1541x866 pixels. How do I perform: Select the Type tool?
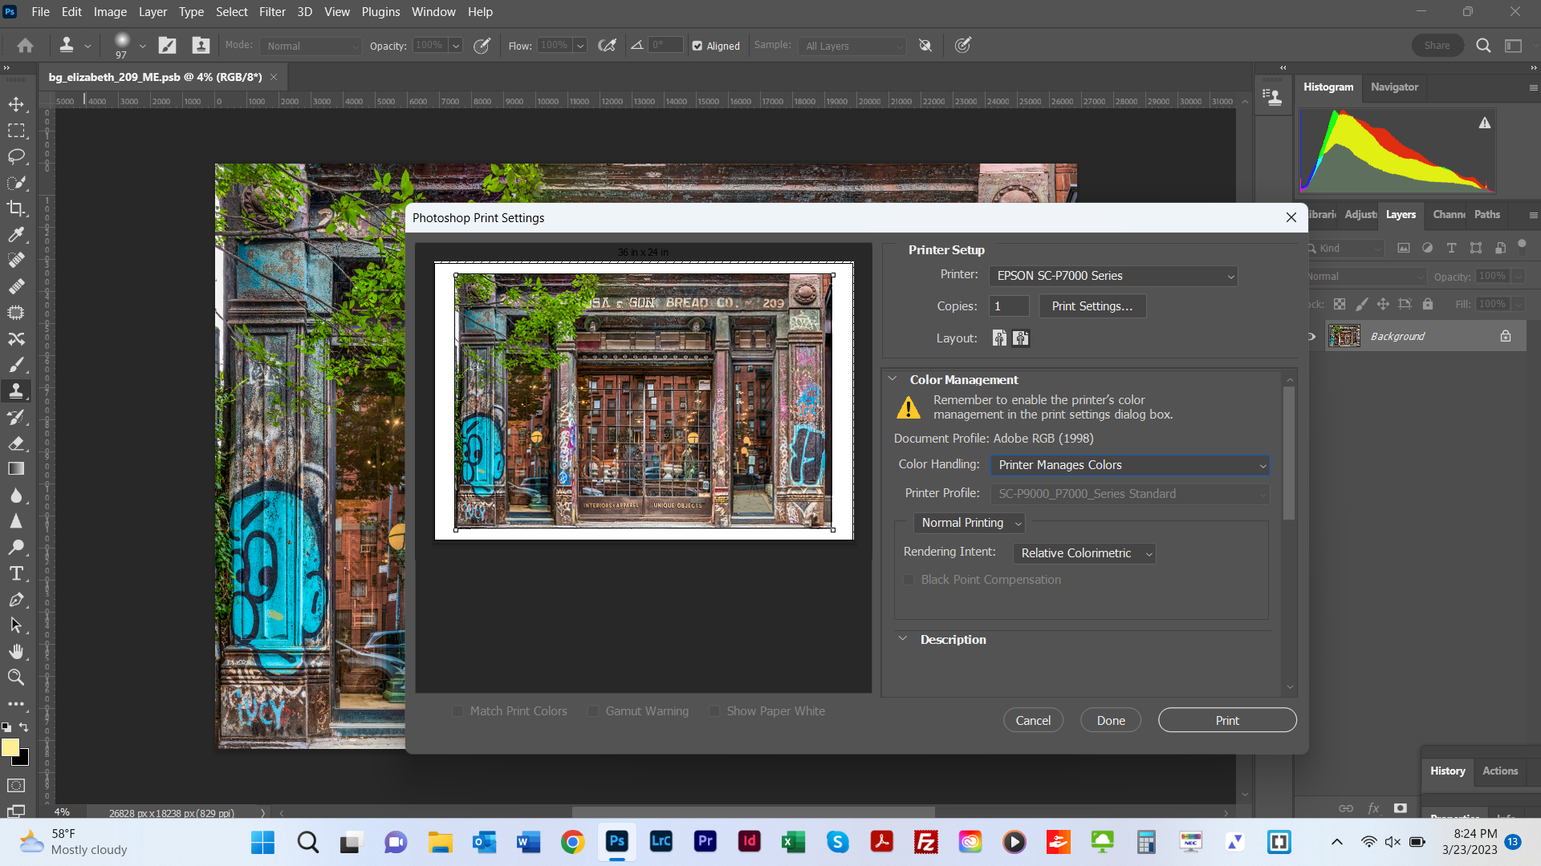pos(16,575)
